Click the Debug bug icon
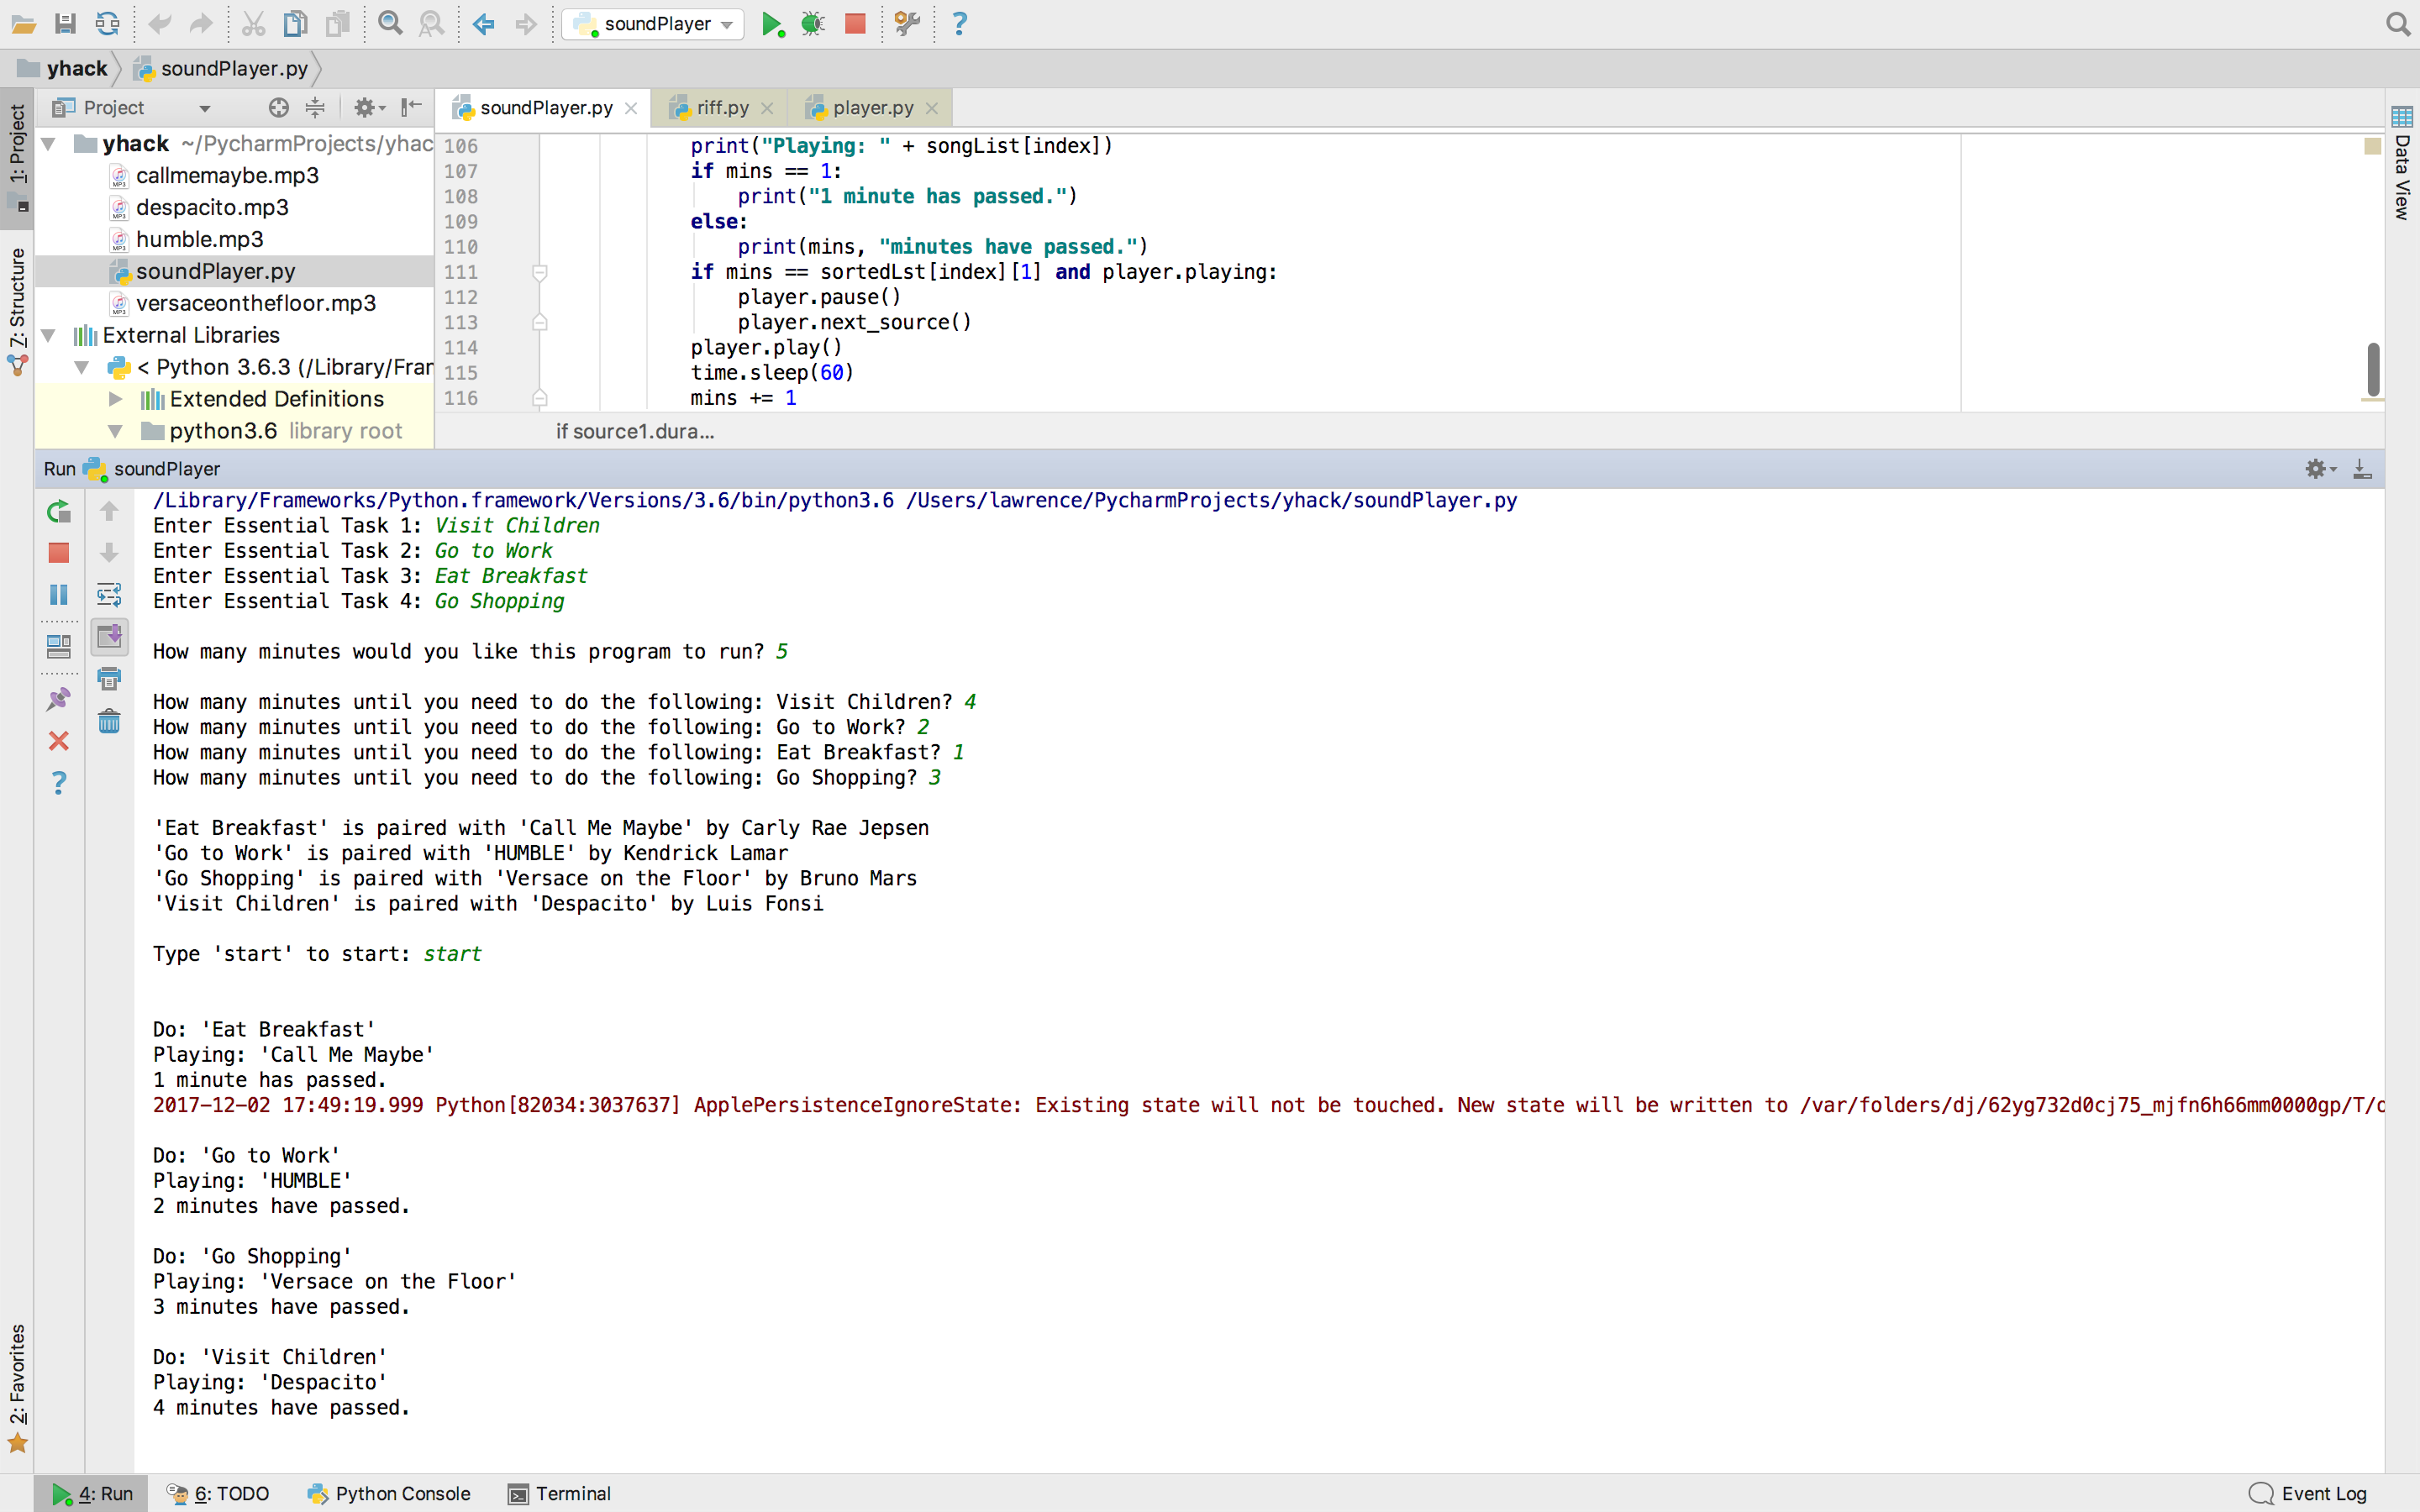2420x1512 pixels. 812,24
